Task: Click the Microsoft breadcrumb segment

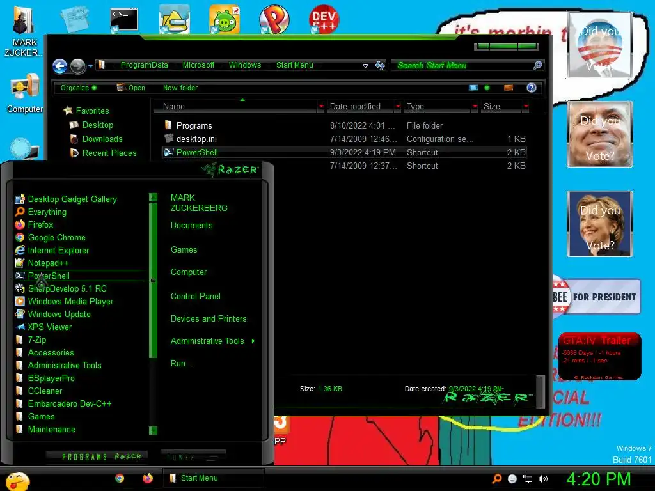Action: click(198, 65)
